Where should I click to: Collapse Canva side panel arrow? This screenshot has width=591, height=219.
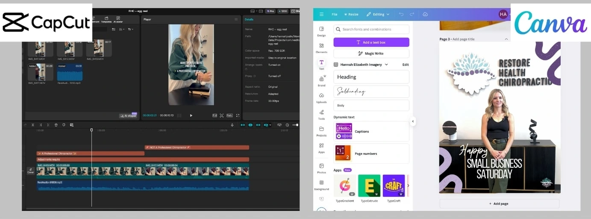[413, 121]
